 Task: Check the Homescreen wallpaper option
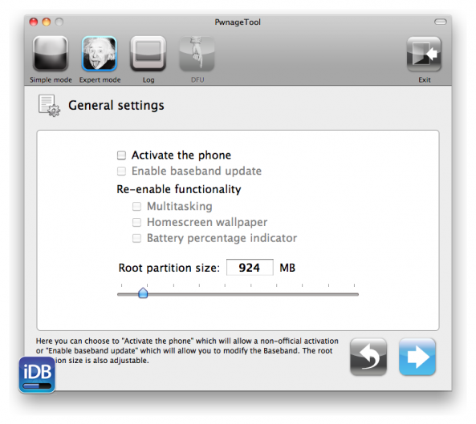point(136,222)
